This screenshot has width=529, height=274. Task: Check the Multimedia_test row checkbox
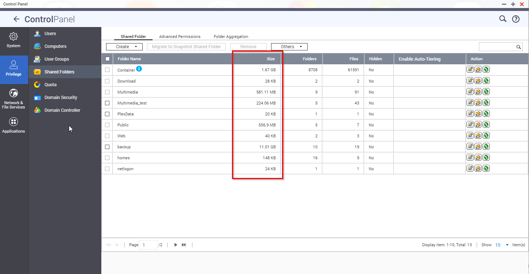click(107, 103)
